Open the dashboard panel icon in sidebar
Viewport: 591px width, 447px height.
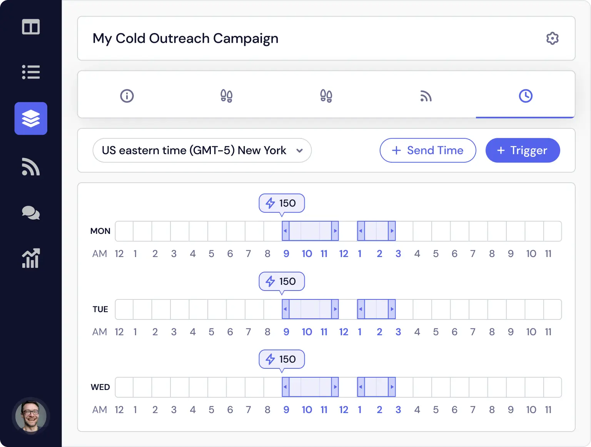31,27
